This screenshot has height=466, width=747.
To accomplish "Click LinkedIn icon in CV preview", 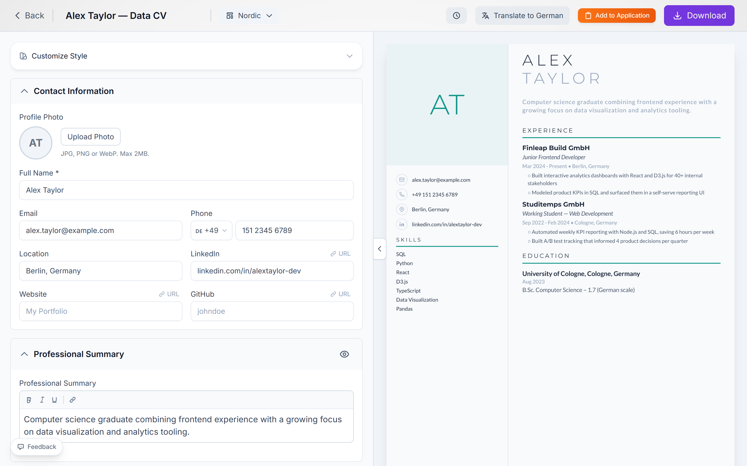I will click(402, 224).
